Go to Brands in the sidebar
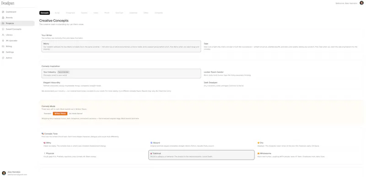Image resolution: width=366 pixels, height=177 pixels. click(x=17, y=18)
